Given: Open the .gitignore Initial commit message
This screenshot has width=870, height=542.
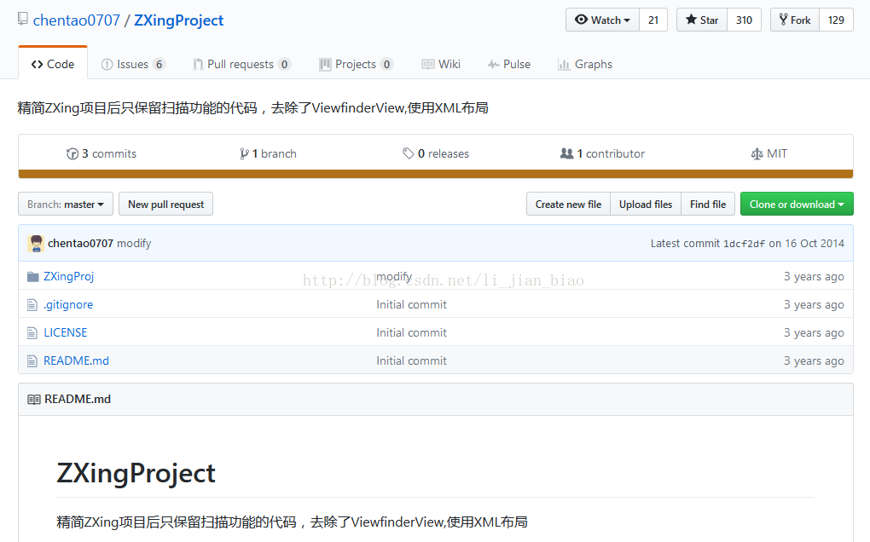Looking at the screenshot, I should point(411,304).
